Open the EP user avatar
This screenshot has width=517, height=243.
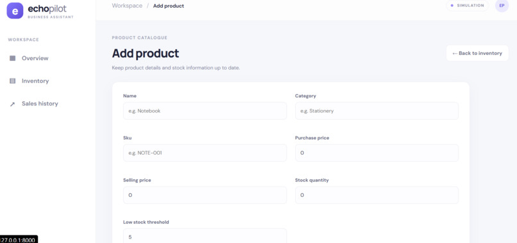click(502, 6)
